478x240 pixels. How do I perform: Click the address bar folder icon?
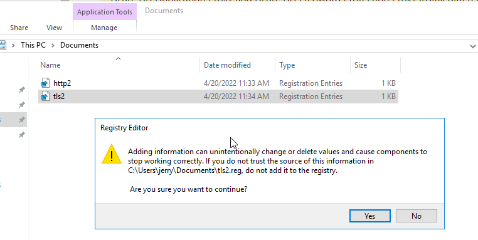click(x=3, y=45)
